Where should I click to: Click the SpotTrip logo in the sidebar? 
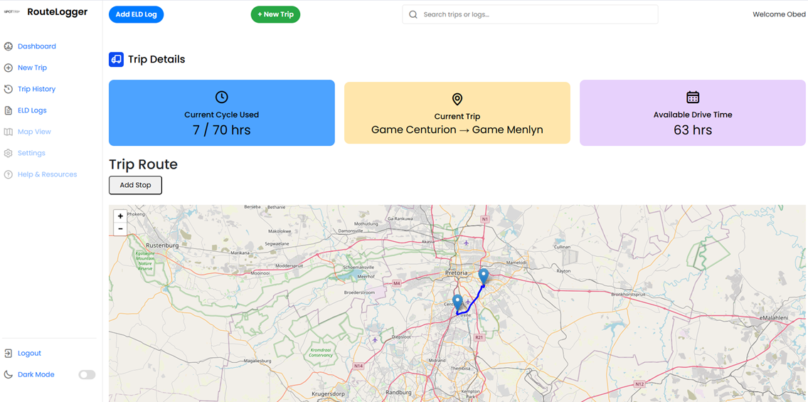12,12
